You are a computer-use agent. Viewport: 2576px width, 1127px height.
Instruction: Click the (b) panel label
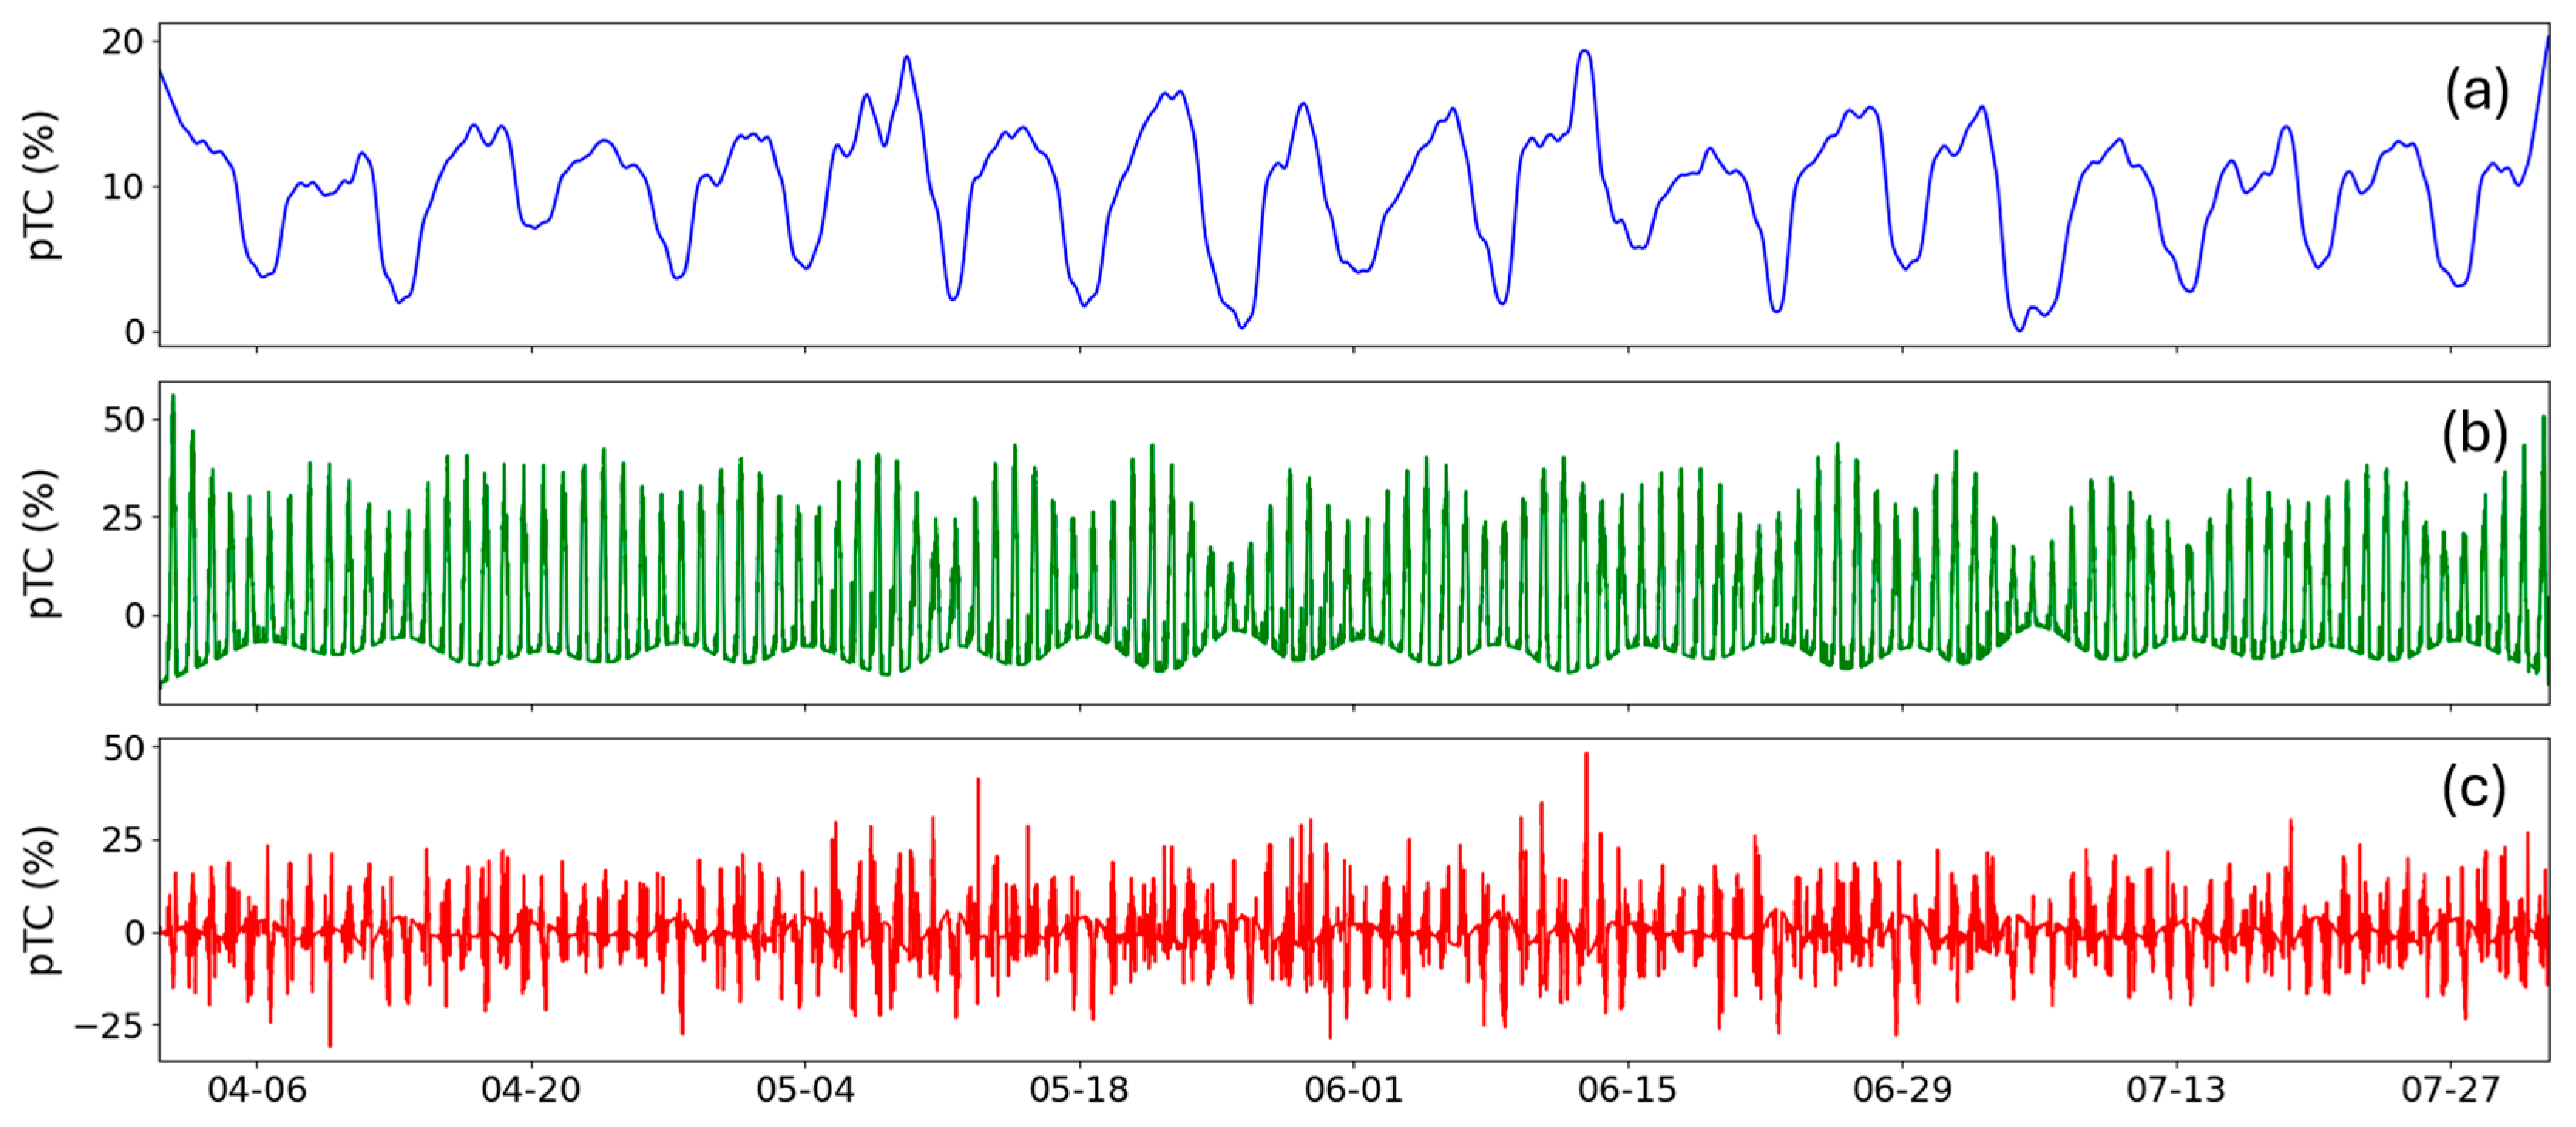click(x=2474, y=434)
